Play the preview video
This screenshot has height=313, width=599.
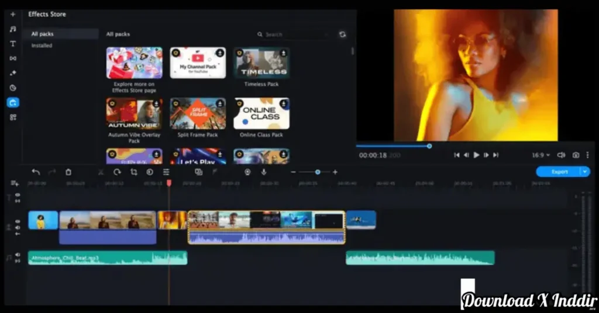(x=476, y=155)
